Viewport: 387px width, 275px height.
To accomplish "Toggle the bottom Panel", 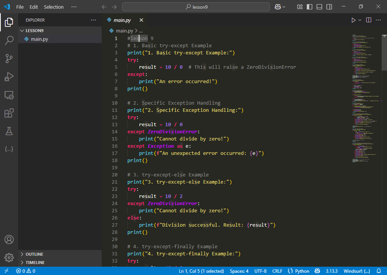I will pos(319,7).
